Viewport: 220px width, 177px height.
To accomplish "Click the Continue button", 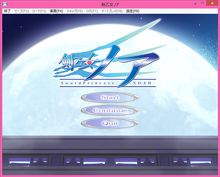I will (x=110, y=110).
